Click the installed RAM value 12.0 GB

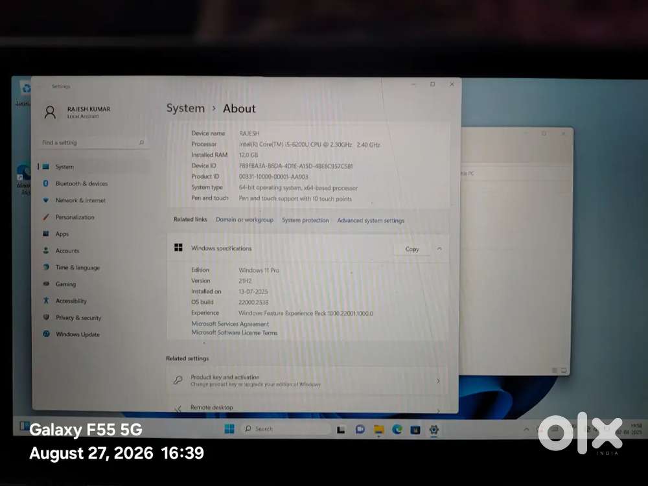(248, 155)
